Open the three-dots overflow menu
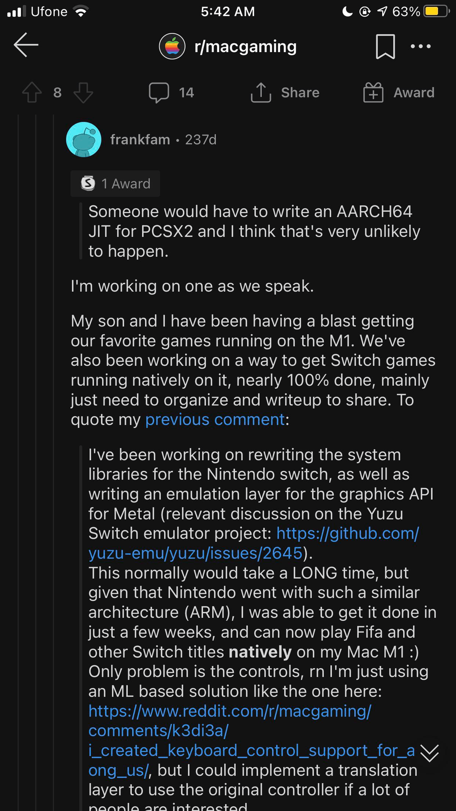The image size is (456, 811). coord(420,46)
